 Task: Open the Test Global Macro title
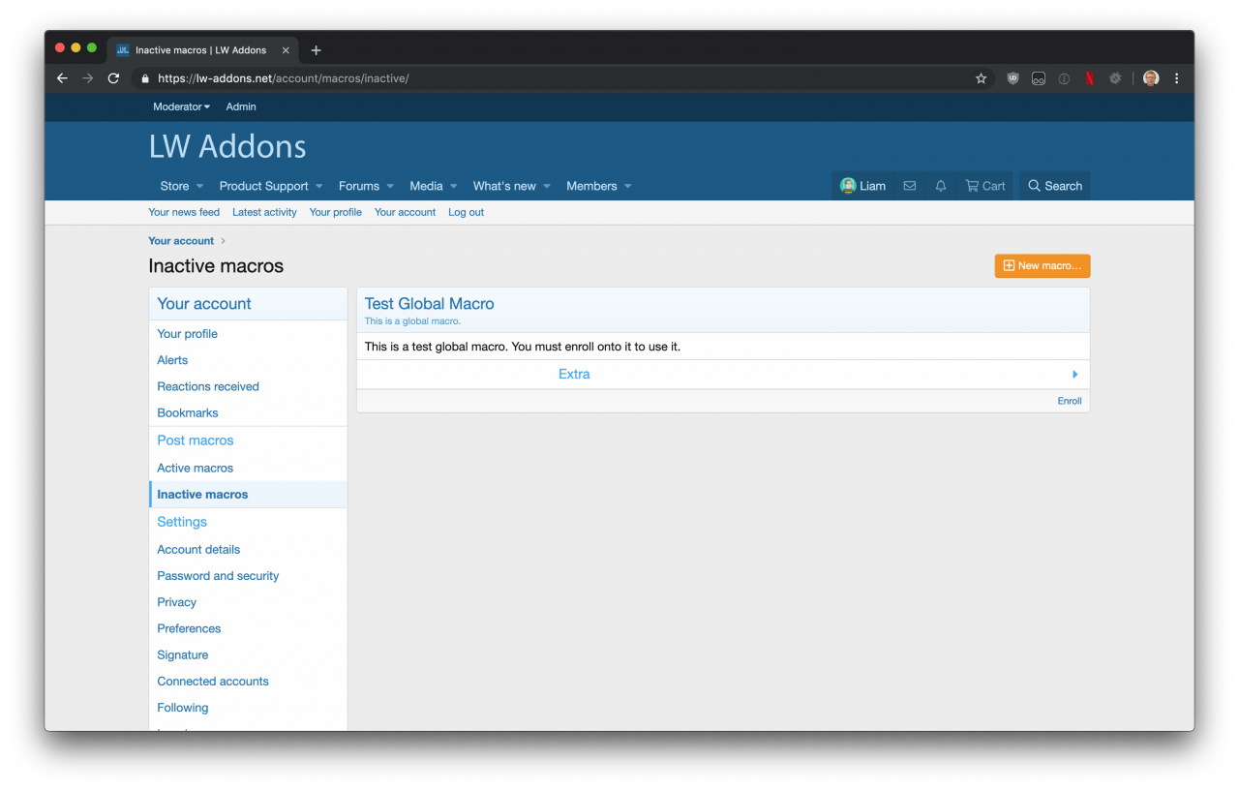[429, 304]
